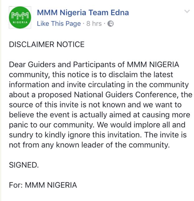Expand the post options chevron
The height and width of the screenshot is (201, 194).
(x=187, y=11)
